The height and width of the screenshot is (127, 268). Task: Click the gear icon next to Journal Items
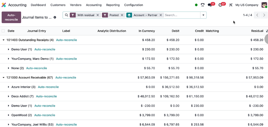click(x=55, y=17)
